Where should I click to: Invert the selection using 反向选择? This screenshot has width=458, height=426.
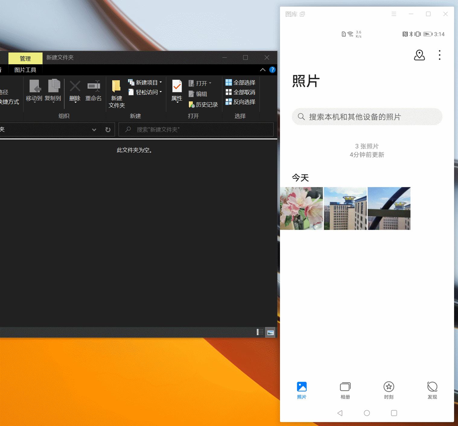(240, 102)
